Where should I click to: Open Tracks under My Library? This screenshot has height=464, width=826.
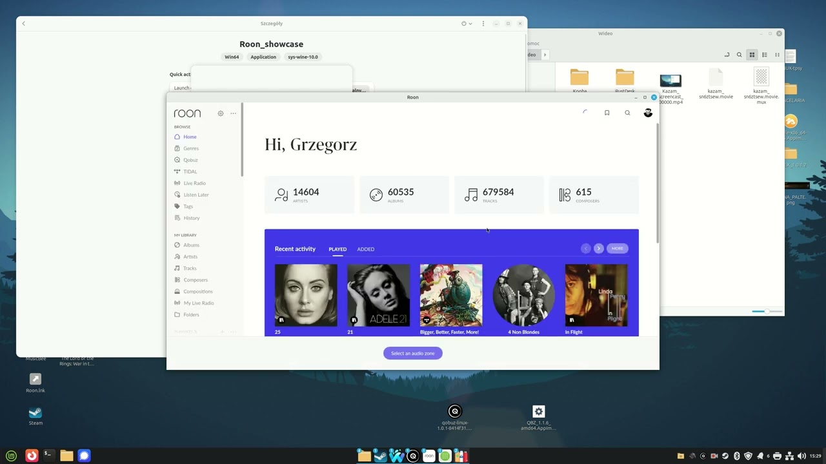point(190,268)
